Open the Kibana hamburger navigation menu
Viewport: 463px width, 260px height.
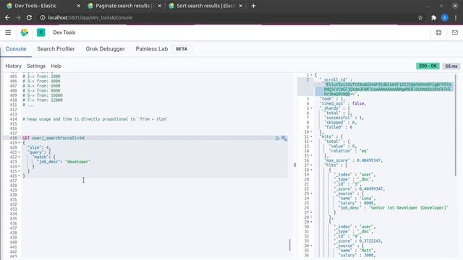coord(8,32)
